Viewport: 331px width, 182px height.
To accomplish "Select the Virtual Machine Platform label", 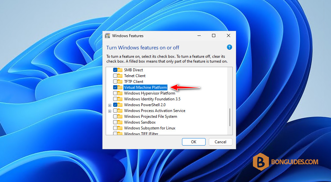I will pyautogui.click(x=145, y=87).
